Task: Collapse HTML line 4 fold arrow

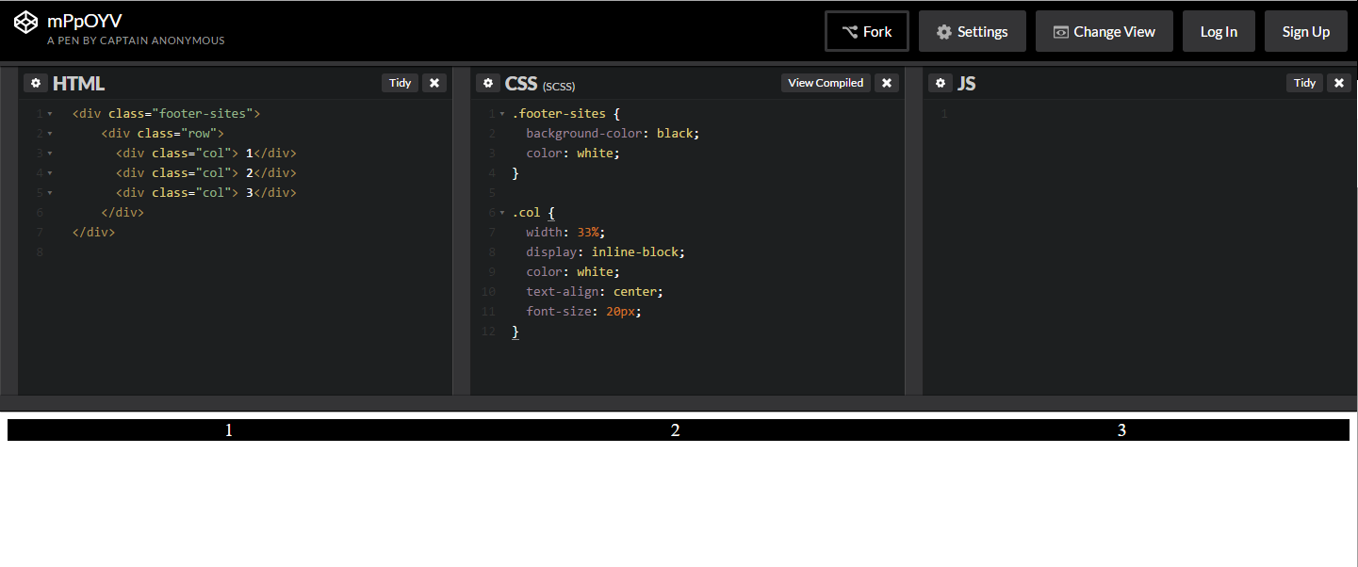Action: click(49, 173)
